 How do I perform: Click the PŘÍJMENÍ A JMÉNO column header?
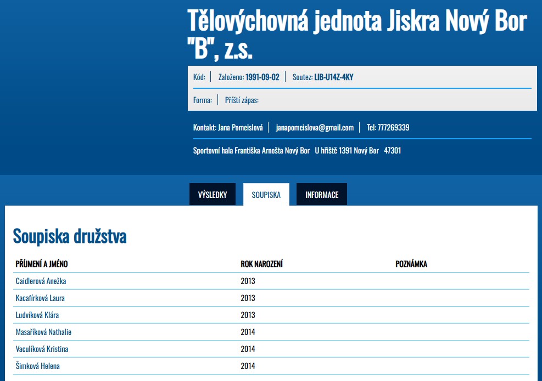coord(42,264)
